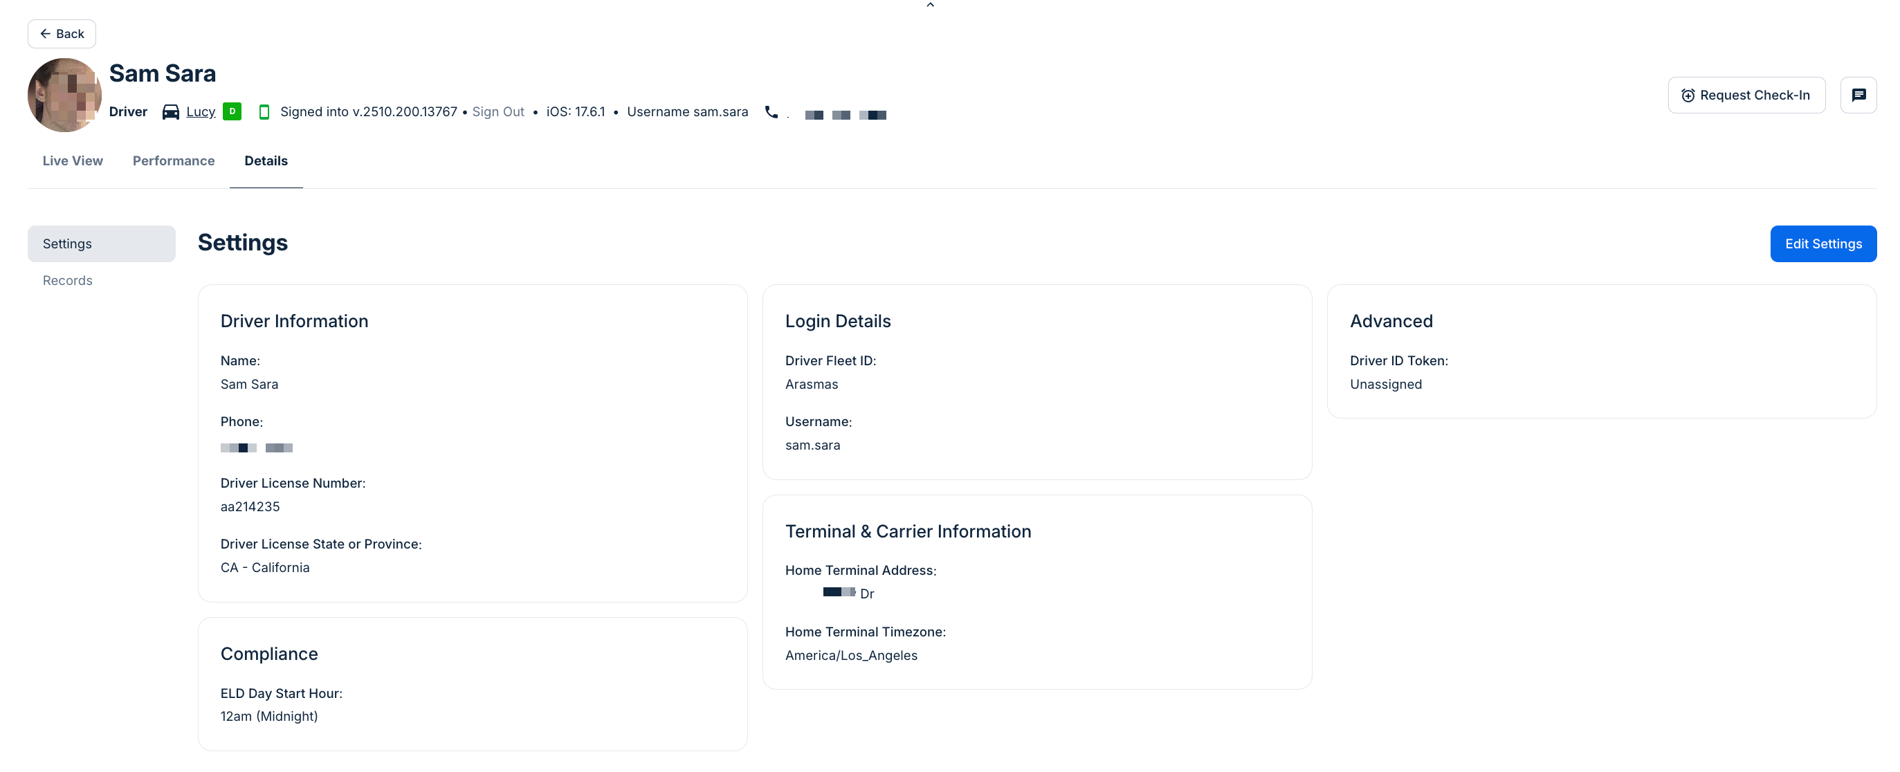Screen dimensions: 1900x772
Task: Click the Driver Information card heading
Action: coord(293,322)
